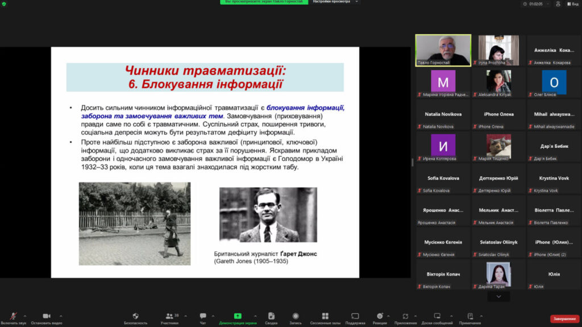This screenshot has width=582, height=327.
Task: Click the red Завершение button
Action: click(564, 318)
